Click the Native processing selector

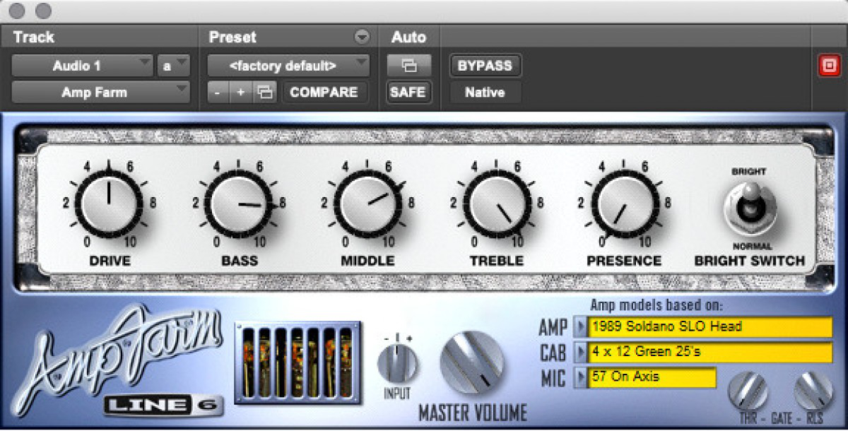[484, 92]
